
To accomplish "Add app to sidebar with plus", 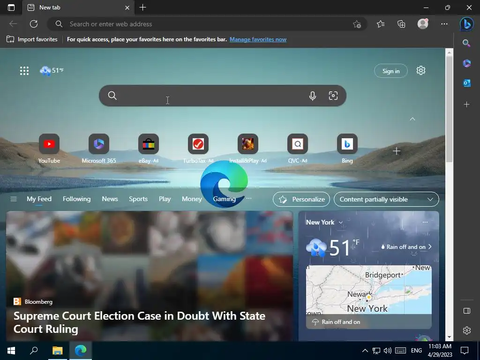I will coord(466,105).
